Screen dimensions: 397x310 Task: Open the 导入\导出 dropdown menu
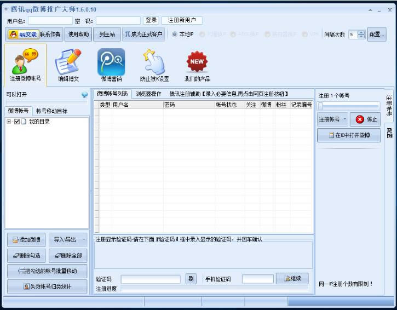tap(68, 239)
